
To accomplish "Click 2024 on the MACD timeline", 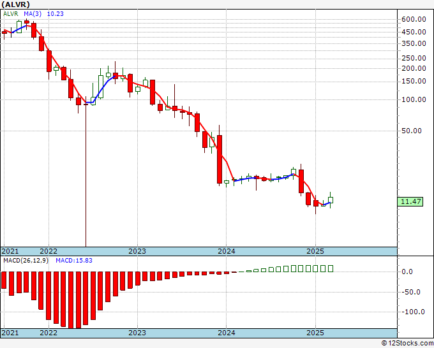I will pyautogui.click(x=227, y=333).
